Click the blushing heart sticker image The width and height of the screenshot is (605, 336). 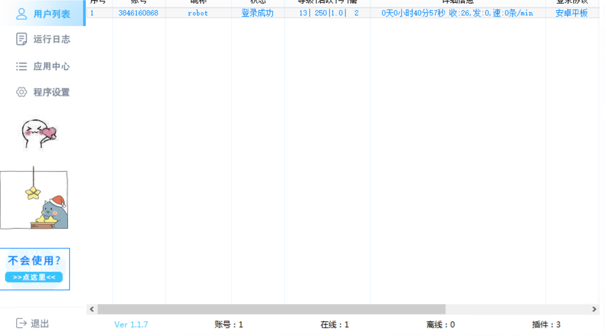[x=39, y=134]
